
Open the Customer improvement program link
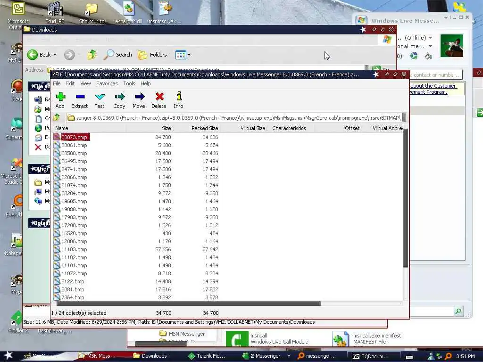(433, 89)
